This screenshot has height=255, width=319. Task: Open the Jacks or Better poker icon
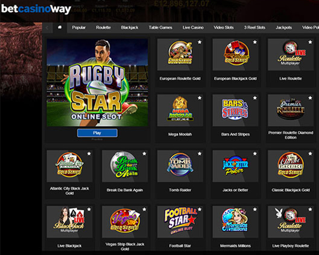(x=236, y=166)
